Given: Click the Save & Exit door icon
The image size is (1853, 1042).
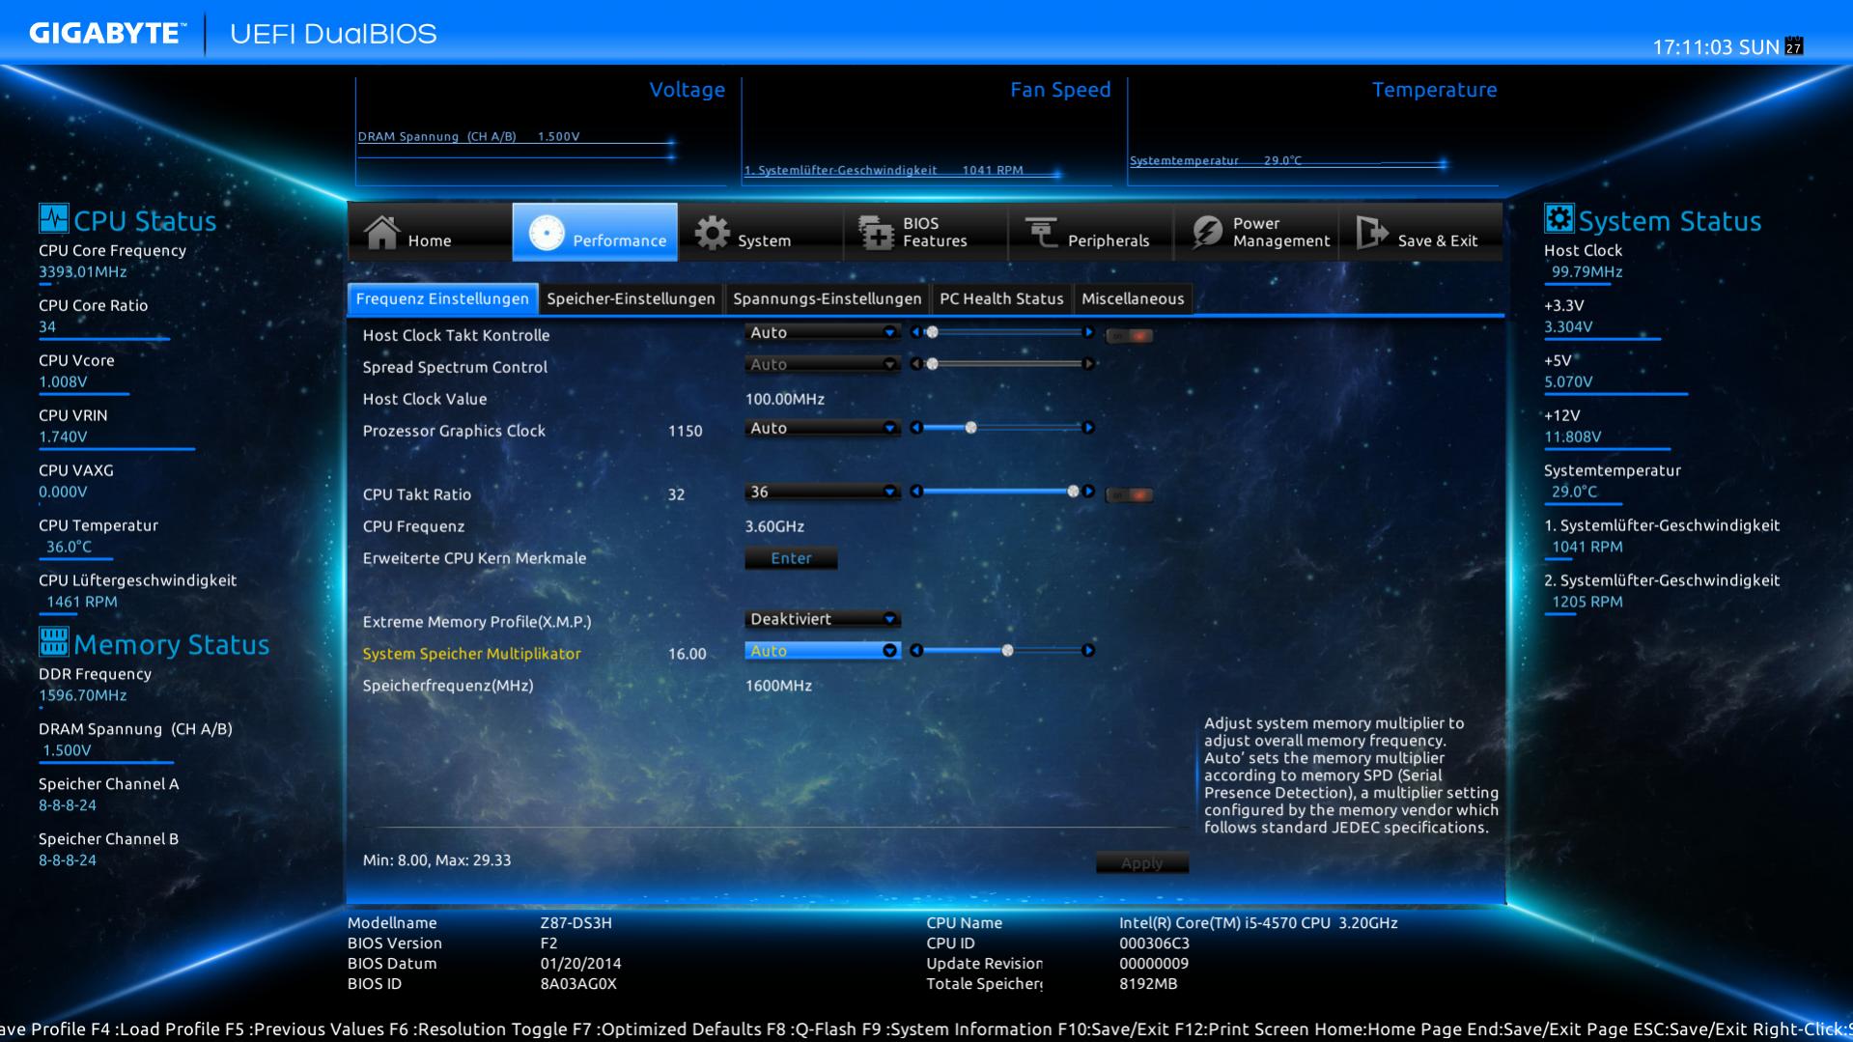Looking at the screenshot, I should pos(1371,232).
